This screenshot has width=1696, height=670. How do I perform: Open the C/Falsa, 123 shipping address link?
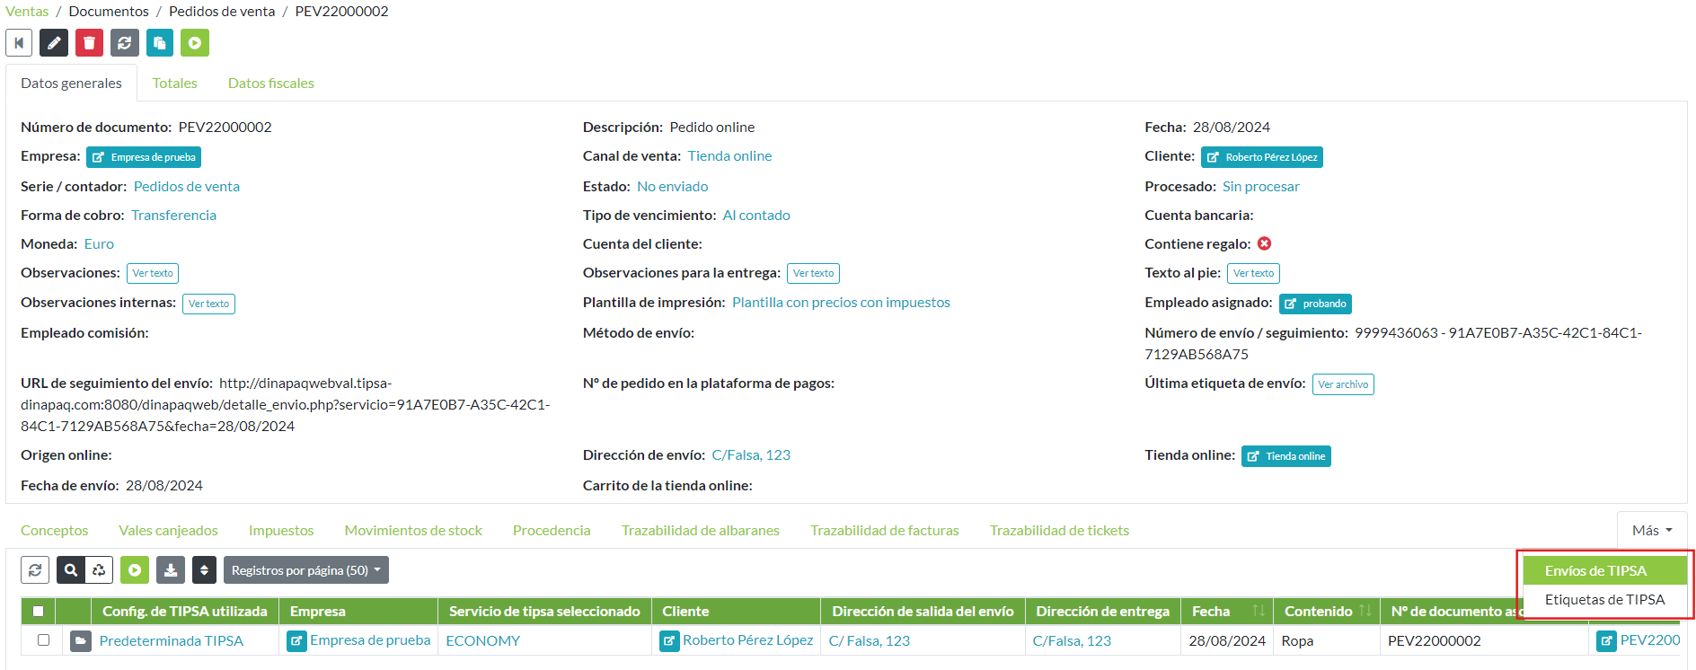751,455
